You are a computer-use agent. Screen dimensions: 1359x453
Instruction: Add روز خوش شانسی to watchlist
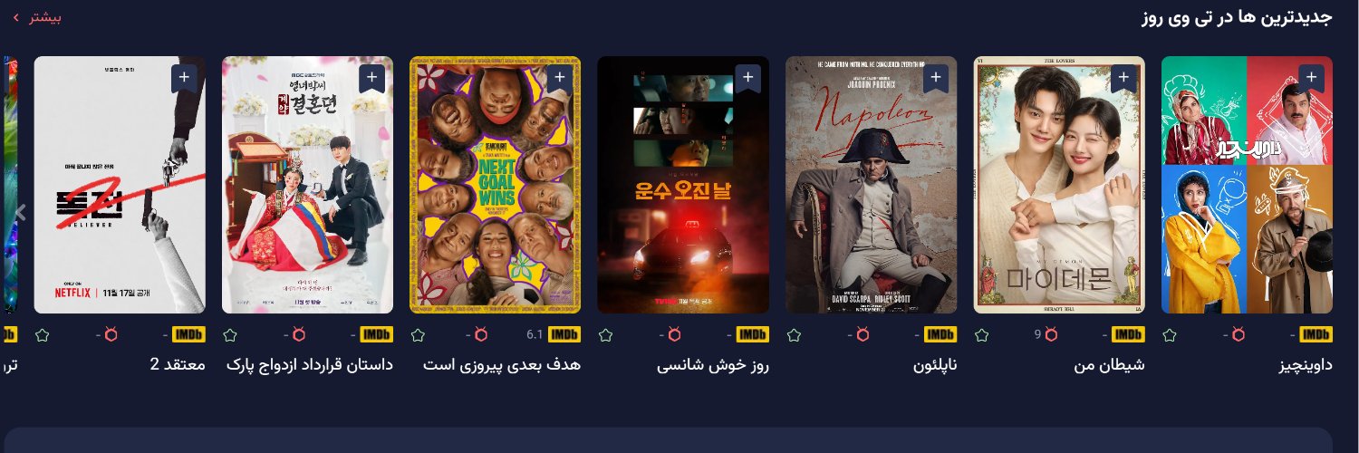(748, 78)
